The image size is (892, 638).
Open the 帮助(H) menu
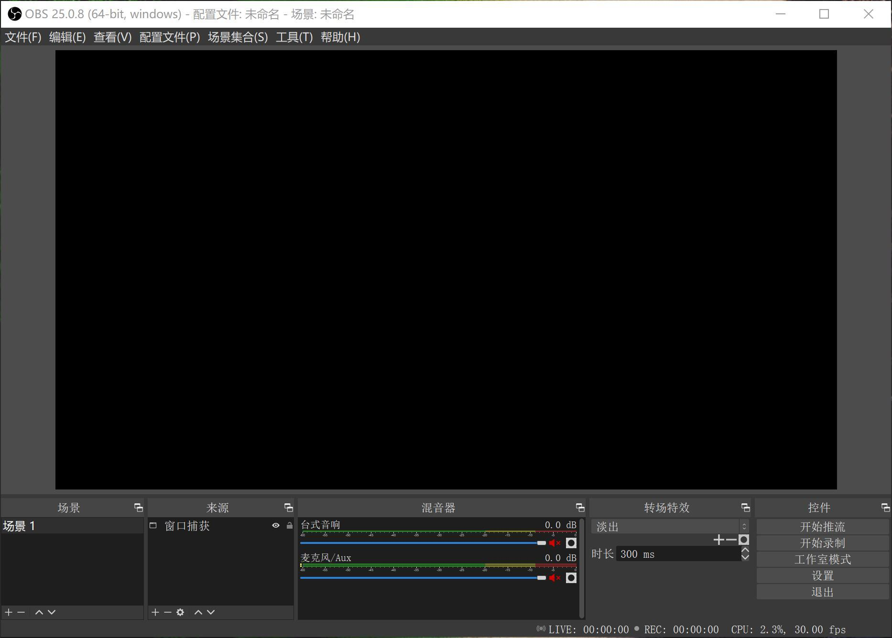tap(340, 37)
